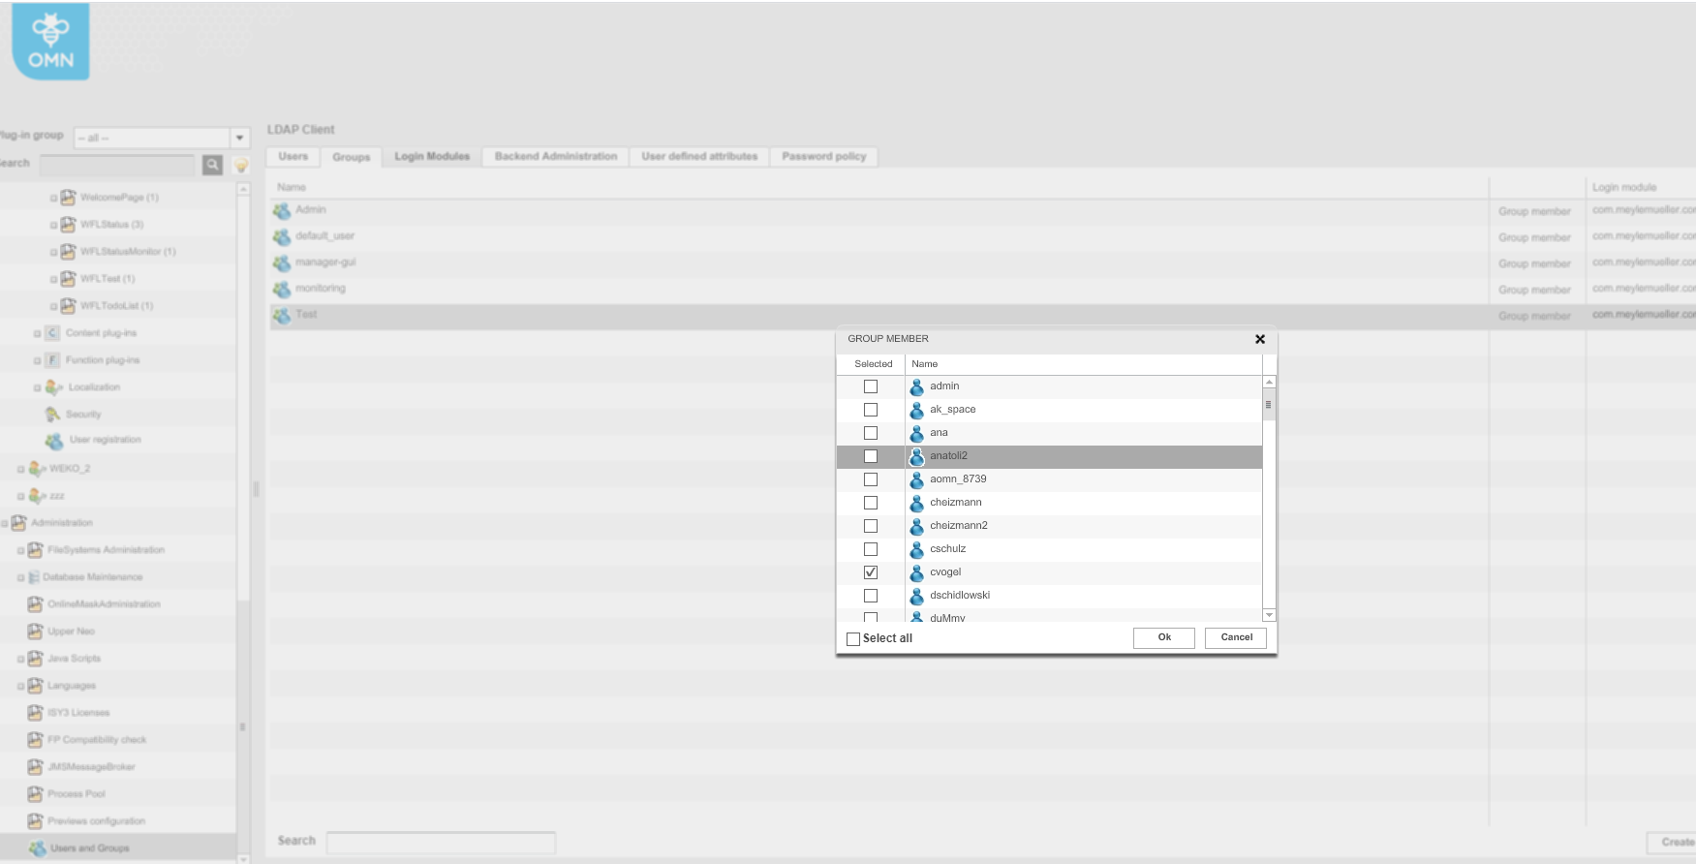Screen dimensions: 1696x864
Task: Click Group member link for Admin row
Action: coord(1534,211)
